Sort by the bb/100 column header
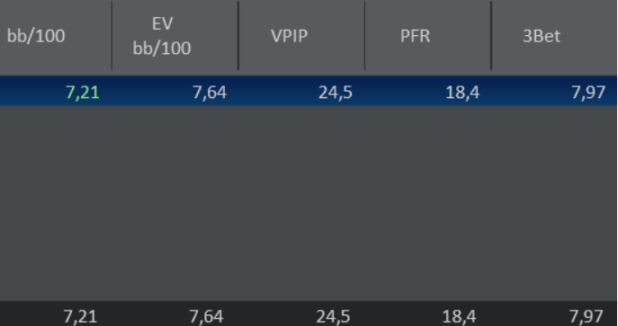The image size is (618, 326). pos(36,36)
